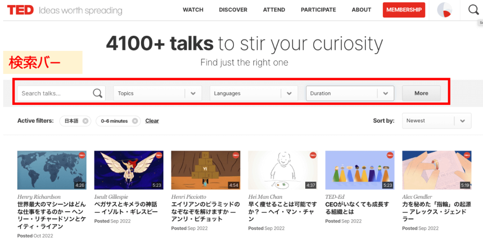Open the DISCOVER menu
The width and height of the screenshot is (483, 240).
(233, 10)
